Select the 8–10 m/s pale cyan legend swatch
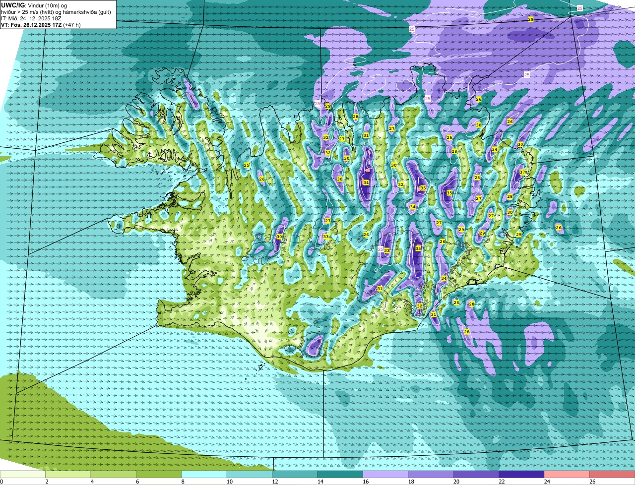 click(x=204, y=475)
